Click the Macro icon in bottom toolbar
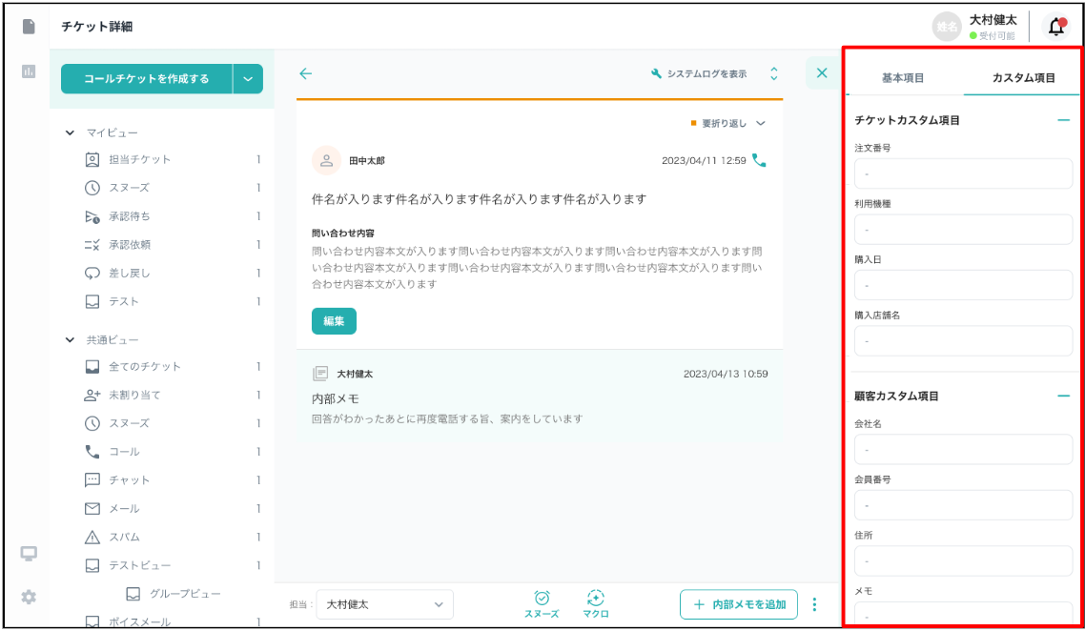 pos(596,598)
